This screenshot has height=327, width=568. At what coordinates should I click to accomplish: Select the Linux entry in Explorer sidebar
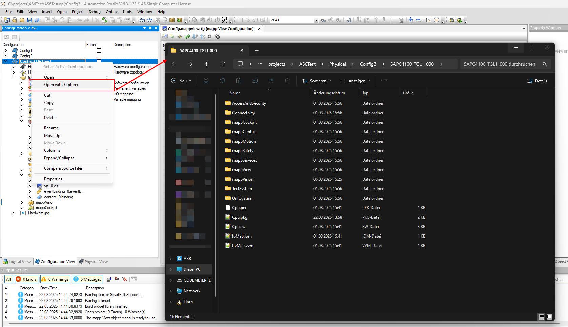tap(188, 302)
